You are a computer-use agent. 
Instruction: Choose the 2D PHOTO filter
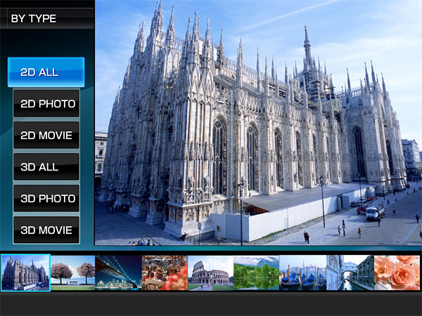(46, 103)
